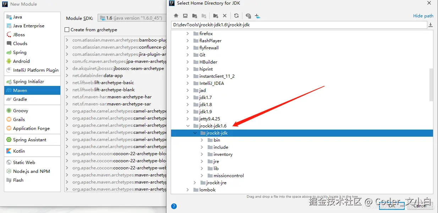Toggle show hidden files and directories icon
The height and width of the screenshot is (213, 438).
pyautogui.click(x=248, y=16)
